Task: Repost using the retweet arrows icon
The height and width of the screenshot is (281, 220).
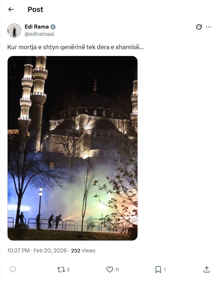Action: [61, 269]
